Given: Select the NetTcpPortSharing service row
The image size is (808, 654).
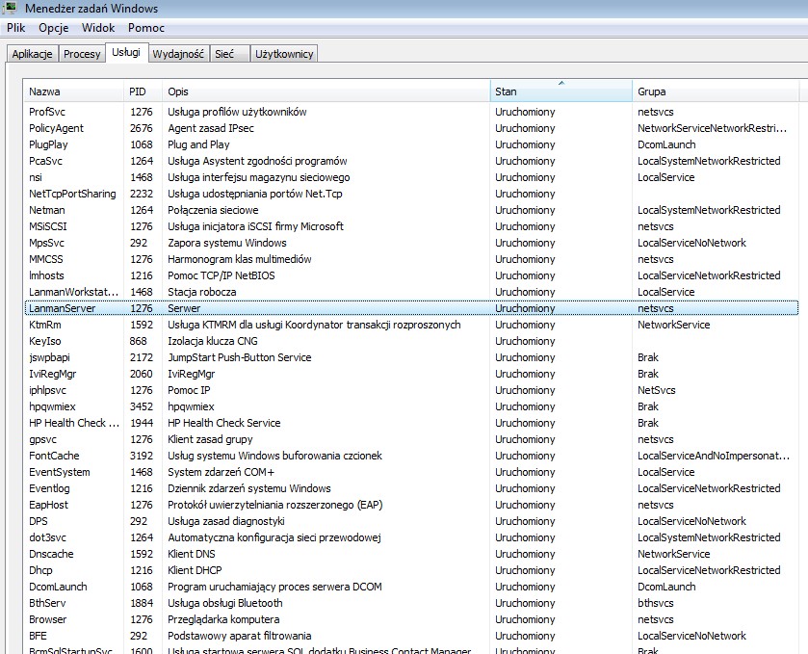Looking at the screenshot, I should coord(411,194).
